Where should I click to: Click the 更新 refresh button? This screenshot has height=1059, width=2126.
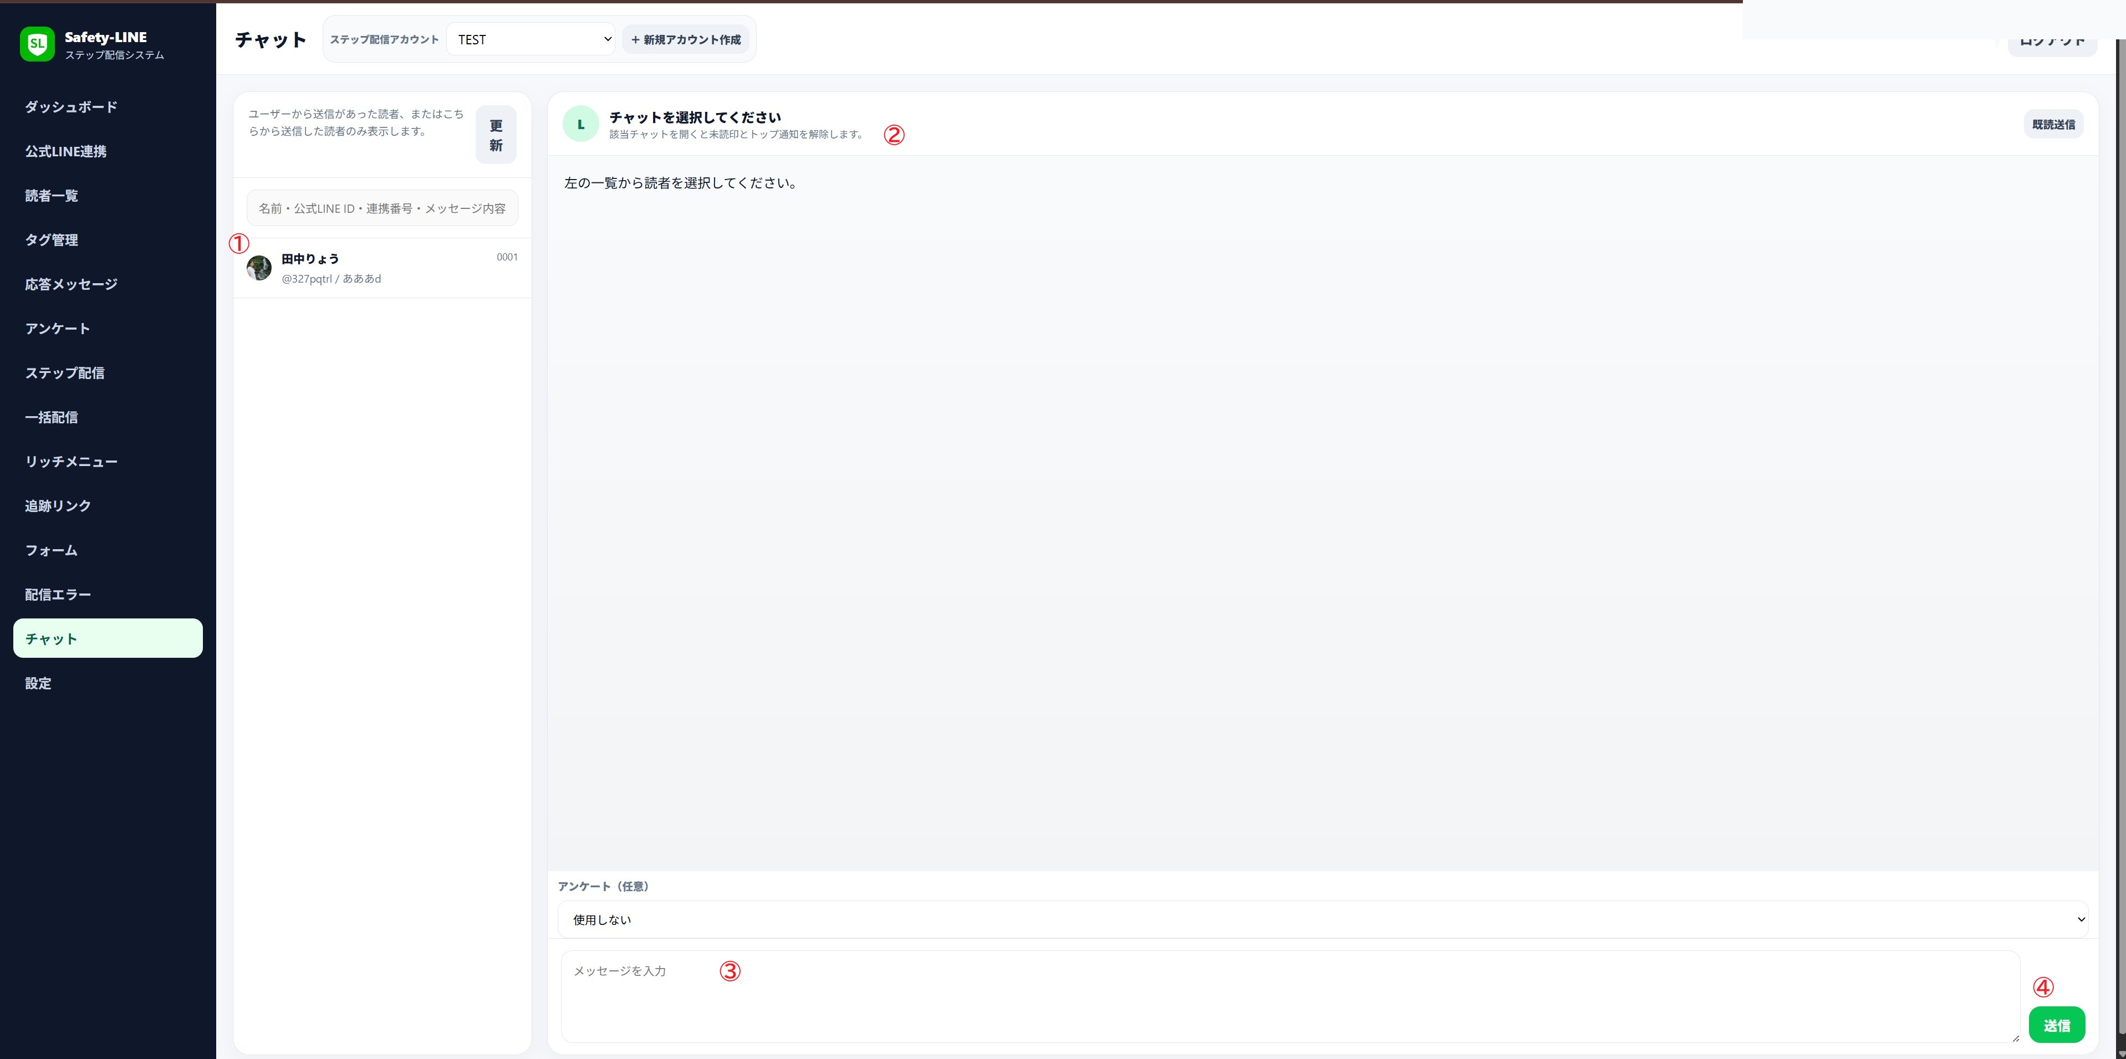click(x=496, y=135)
